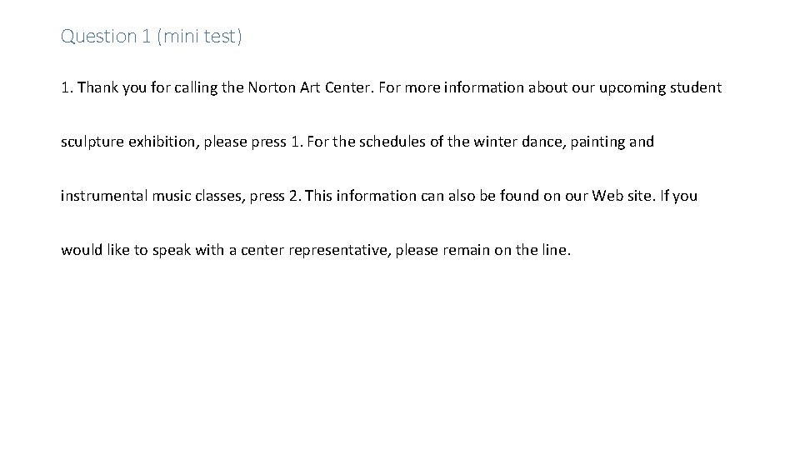Viewport: 800px width, 450px height.
Task: Click the words "winter dance"
Action: point(516,142)
